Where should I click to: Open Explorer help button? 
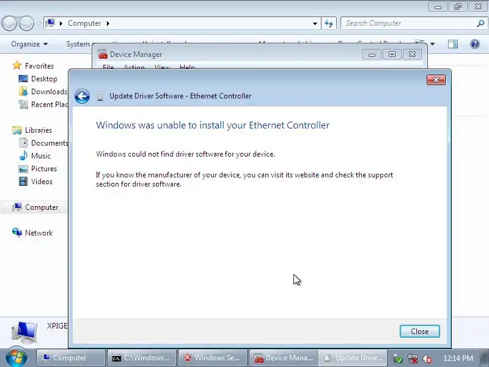pos(475,44)
